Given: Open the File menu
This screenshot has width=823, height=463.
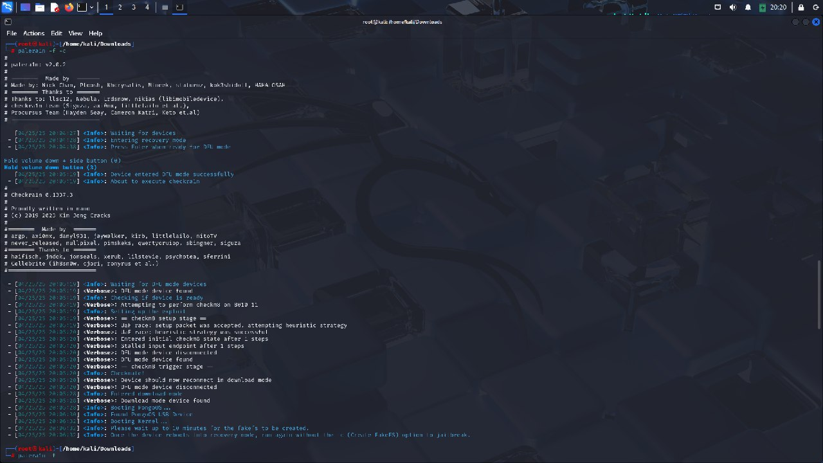Looking at the screenshot, I should click(x=12, y=33).
